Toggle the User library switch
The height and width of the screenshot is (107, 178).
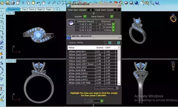click(116, 43)
